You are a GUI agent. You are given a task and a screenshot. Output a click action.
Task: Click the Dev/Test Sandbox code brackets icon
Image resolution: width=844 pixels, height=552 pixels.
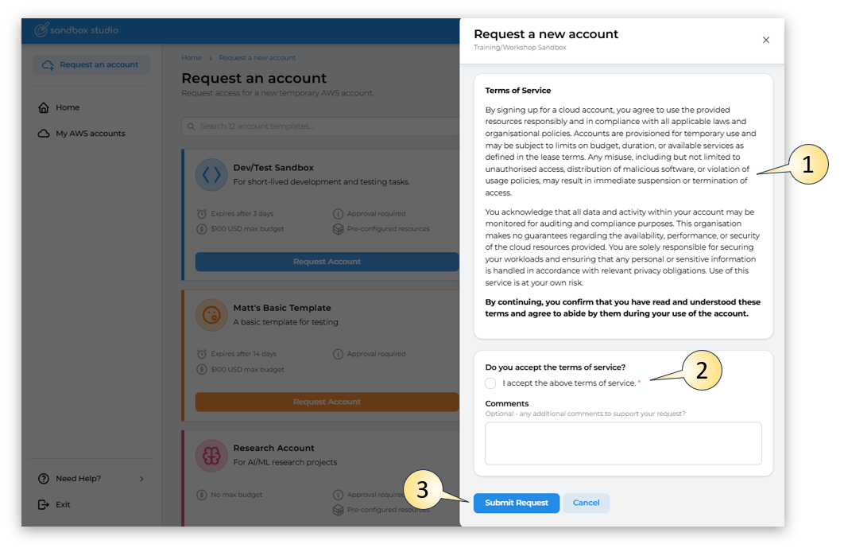pyautogui.click(x=211, y=174)
